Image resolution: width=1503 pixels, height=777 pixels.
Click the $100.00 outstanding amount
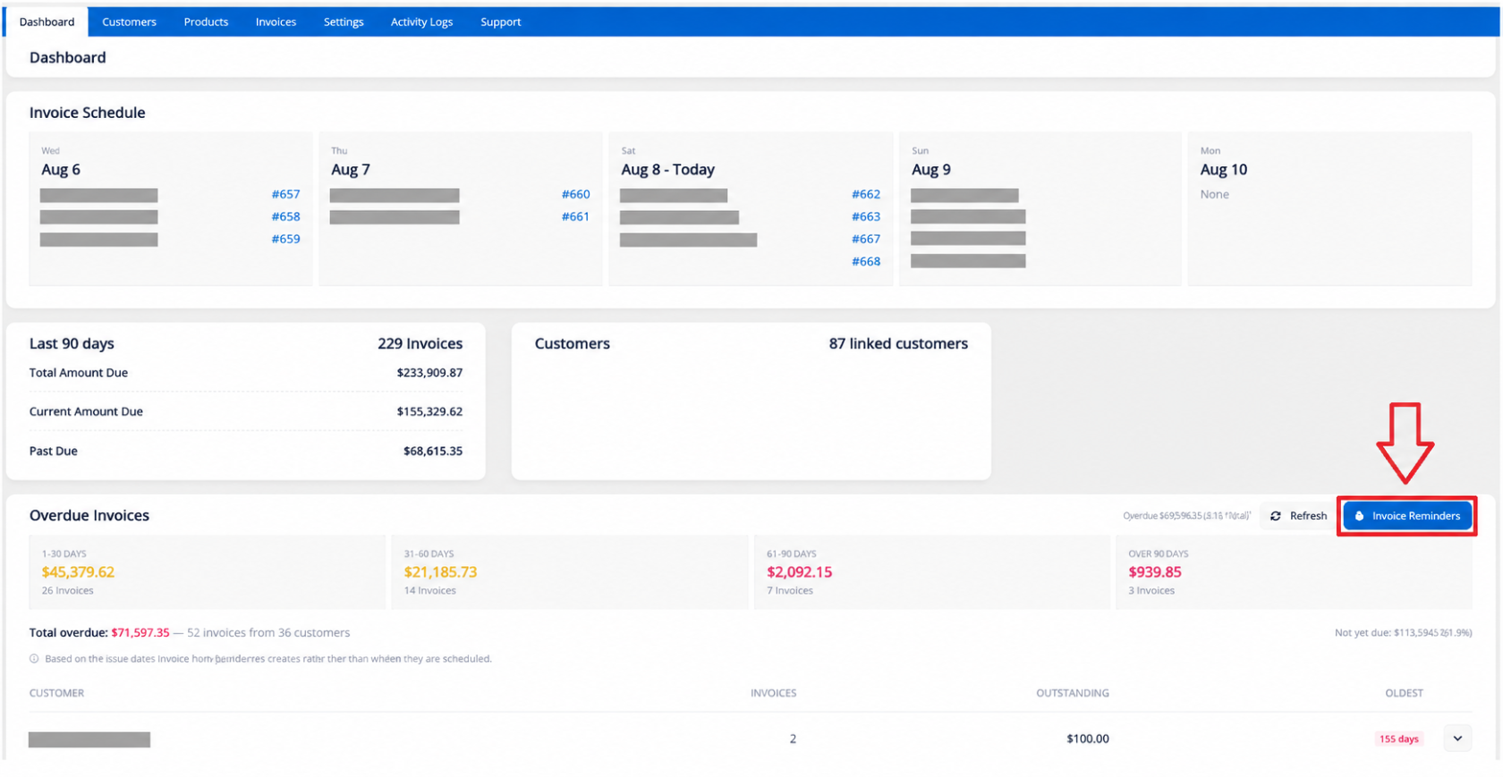pyautogui.click(x=1087, y=739)
